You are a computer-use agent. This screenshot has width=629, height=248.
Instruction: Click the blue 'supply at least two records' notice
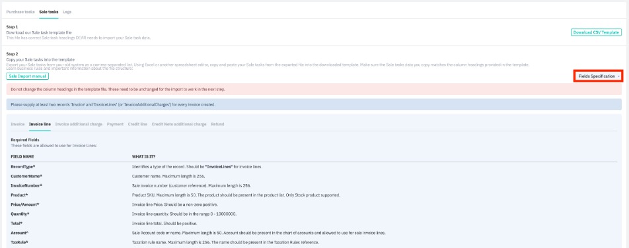click(x=314, y=105)
